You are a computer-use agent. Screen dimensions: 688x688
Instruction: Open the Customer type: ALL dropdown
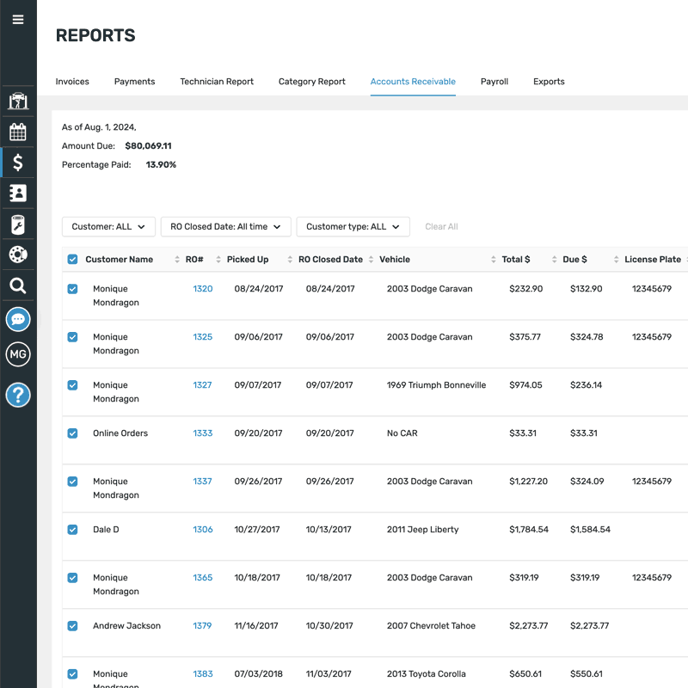(x=353, y=226)
